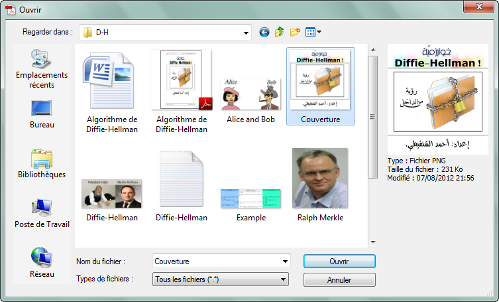The height and width of the screenshot is (302, 499).
Task: Open the view menu icon
Action: pos(313,33)
